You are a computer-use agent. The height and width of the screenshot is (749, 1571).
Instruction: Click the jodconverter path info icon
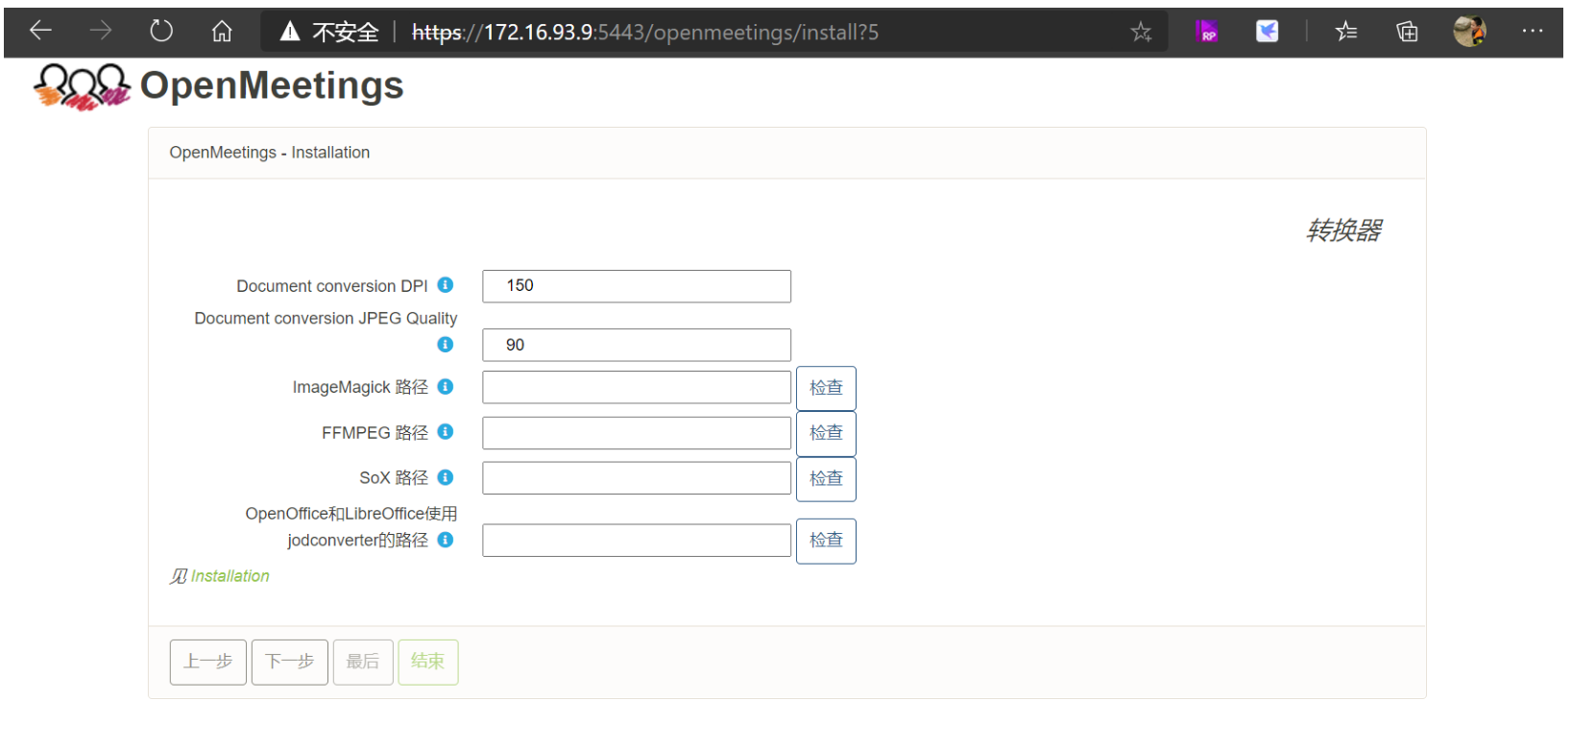[445, 540]
